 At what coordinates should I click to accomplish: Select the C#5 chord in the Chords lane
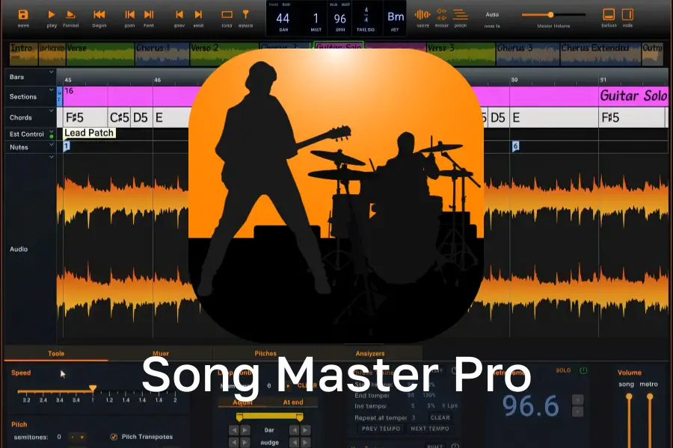coord(120,117)
